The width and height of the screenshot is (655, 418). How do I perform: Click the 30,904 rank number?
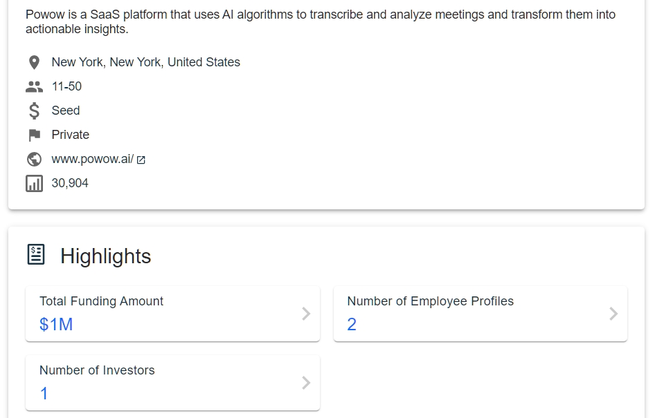(70, 183)
